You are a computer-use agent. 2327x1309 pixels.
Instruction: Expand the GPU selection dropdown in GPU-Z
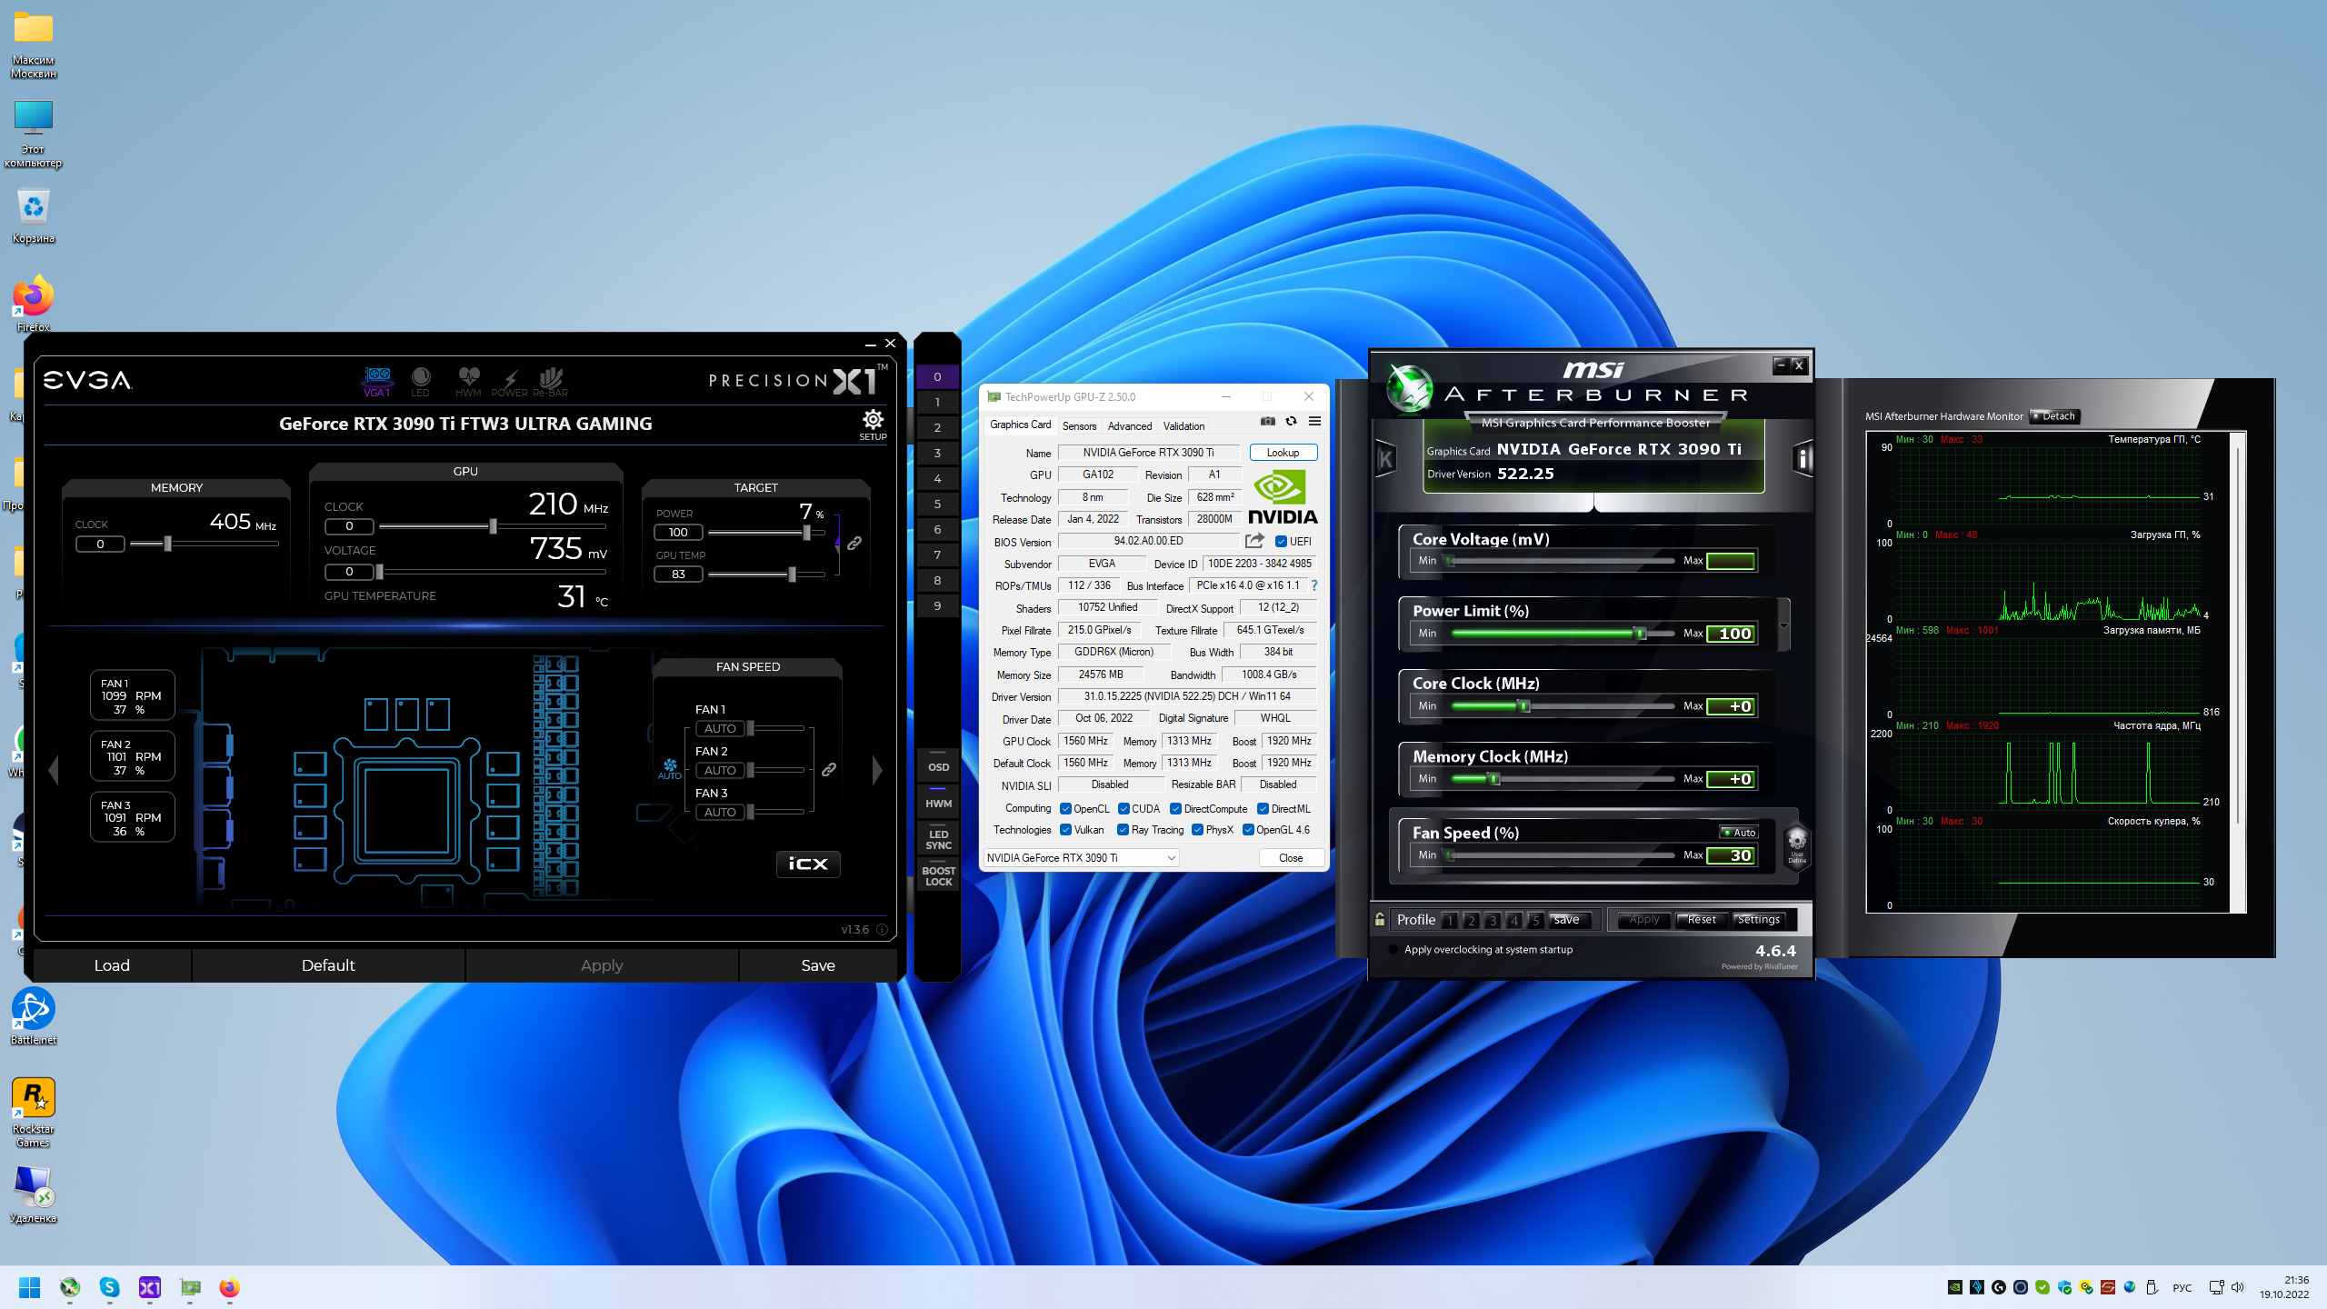(1171, 858)
